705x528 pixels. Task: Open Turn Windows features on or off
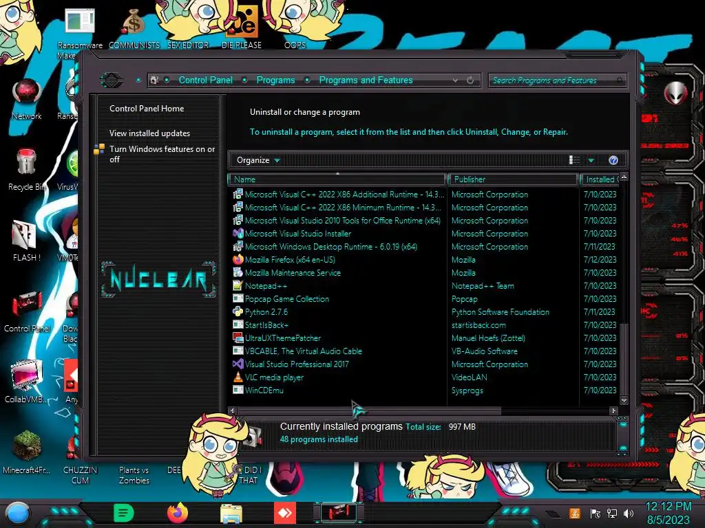(x=162, y=154)
